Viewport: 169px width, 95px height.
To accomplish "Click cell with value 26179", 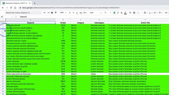I will coord(63,94).
